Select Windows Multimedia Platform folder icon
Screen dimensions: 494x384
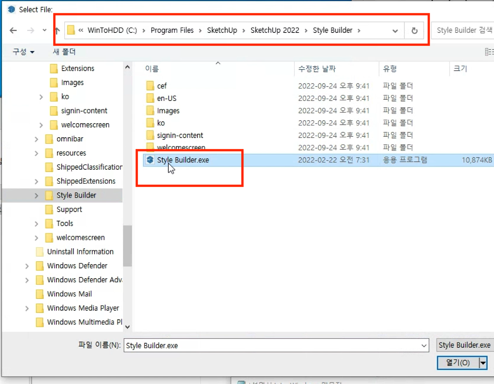[x=39, y=322]
